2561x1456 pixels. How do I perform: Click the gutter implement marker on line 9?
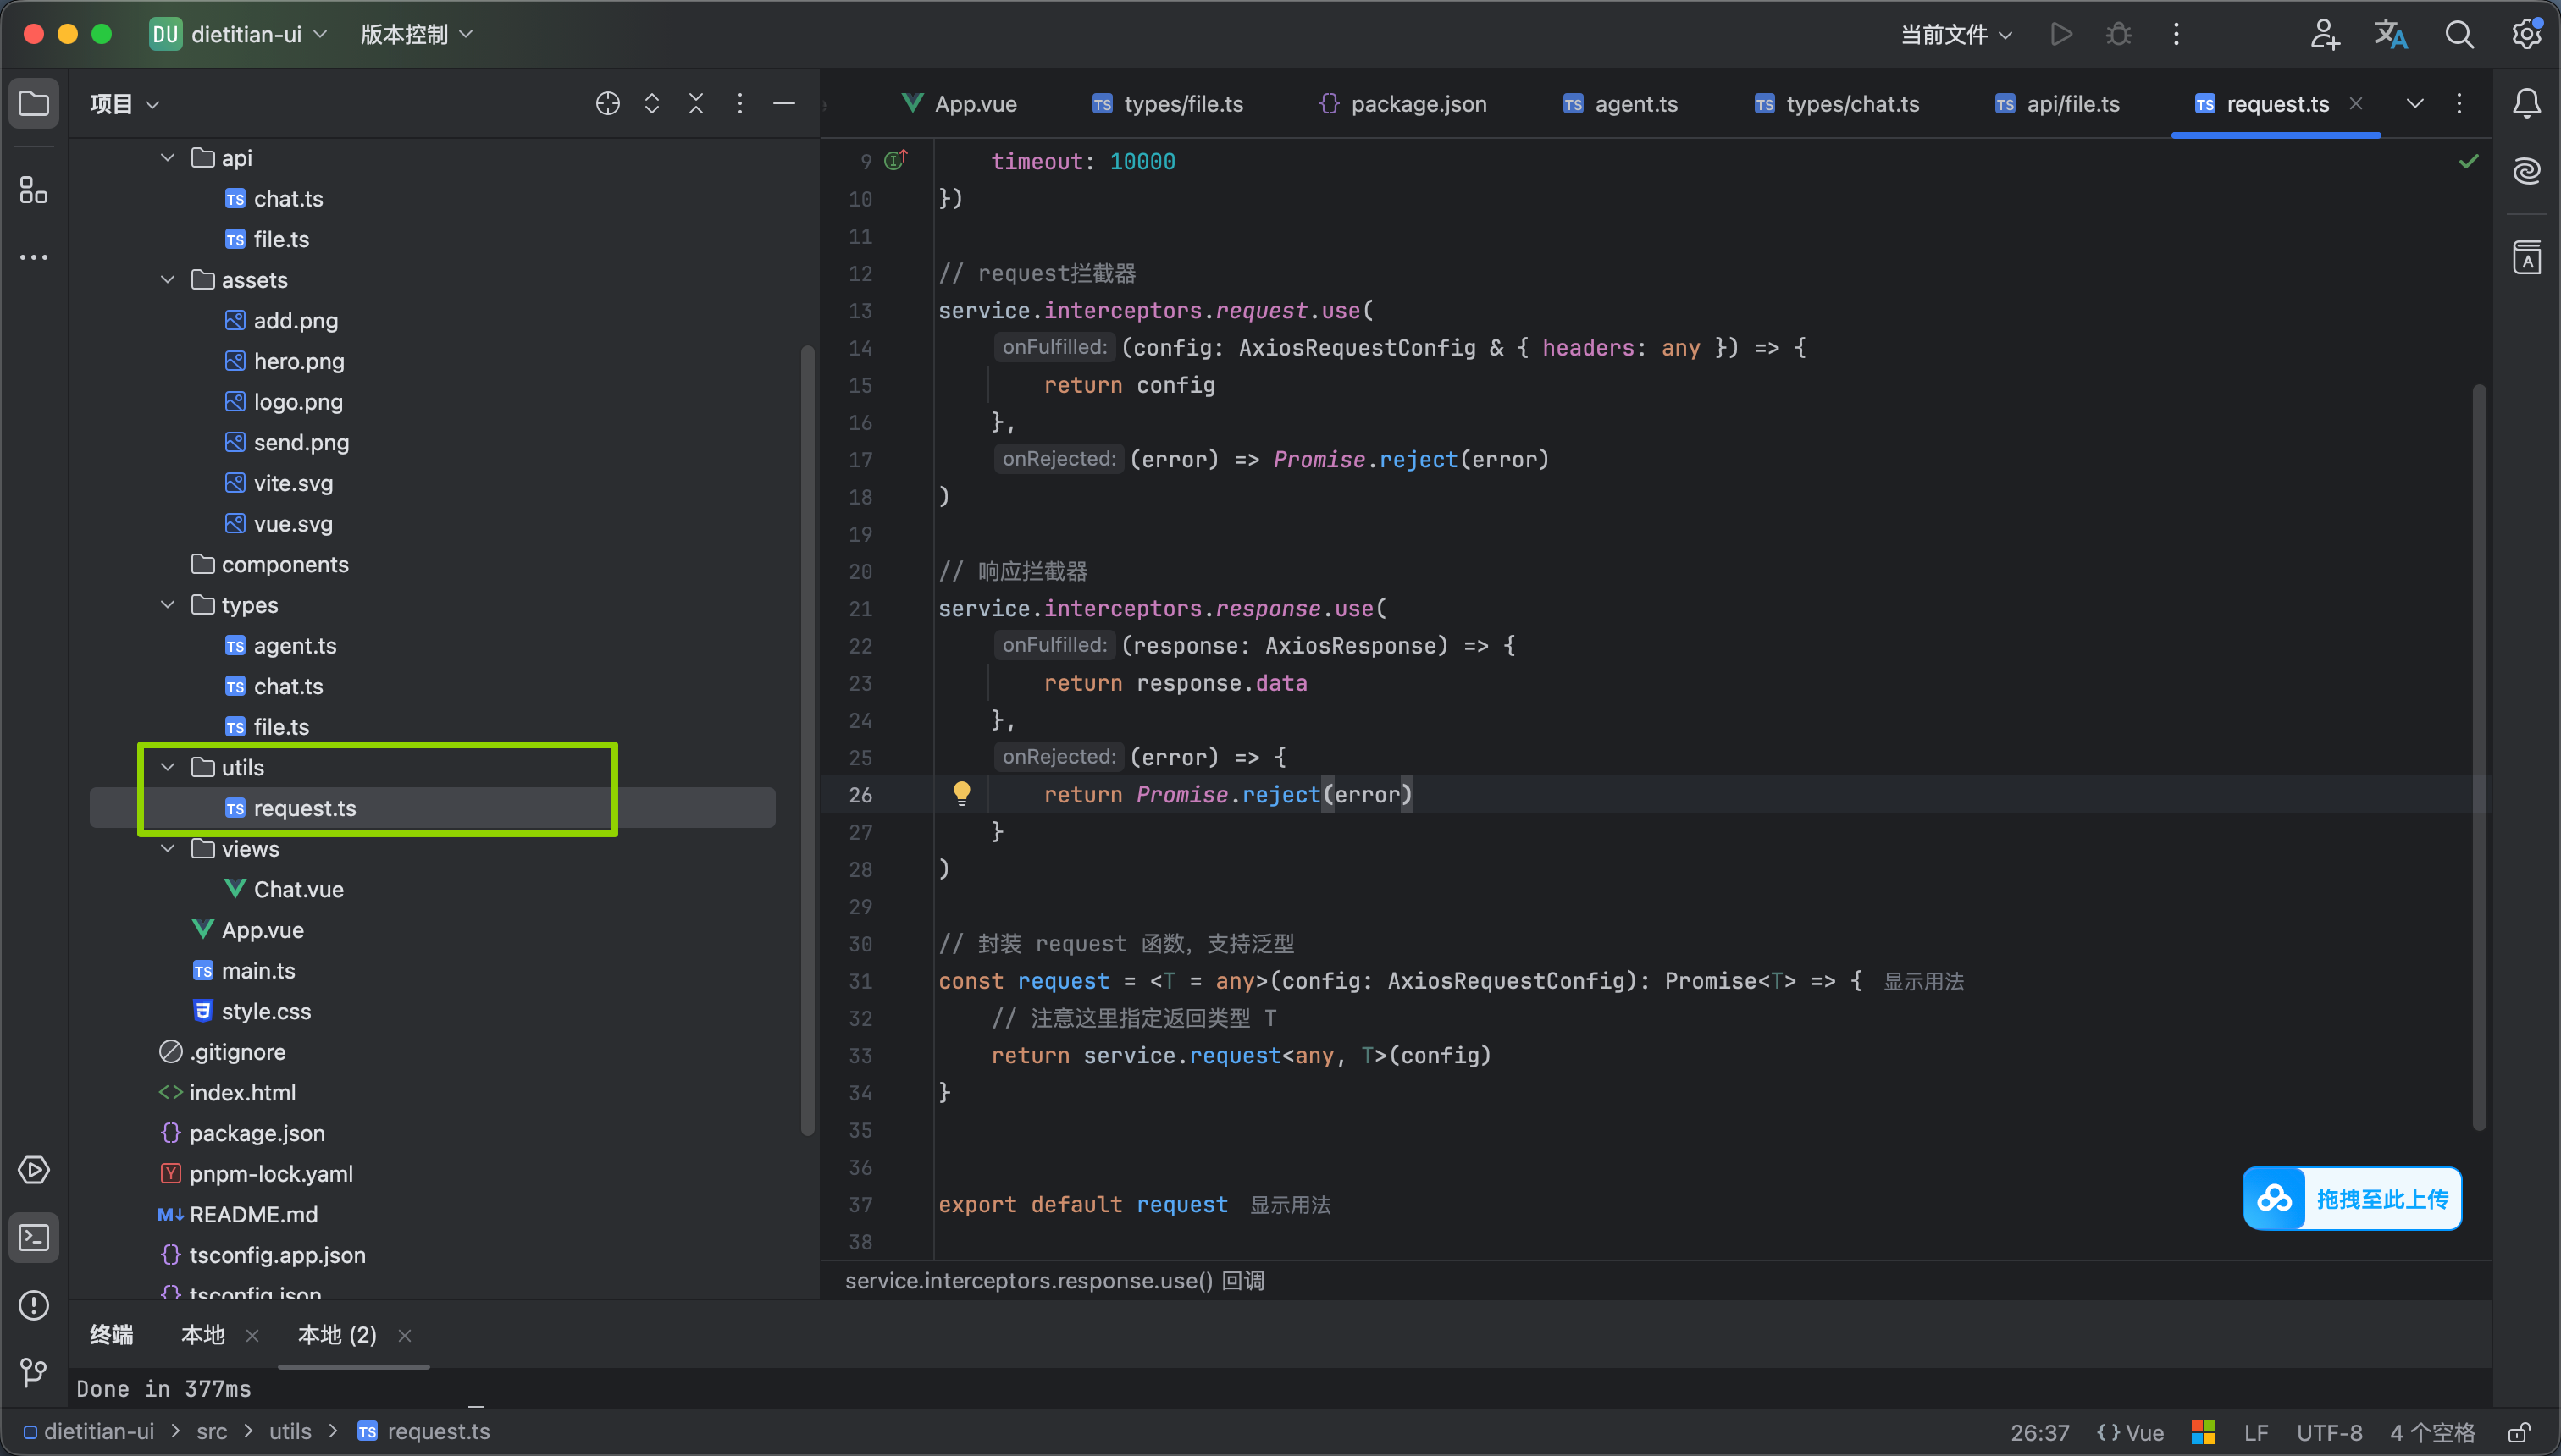[x=895, y=159]
